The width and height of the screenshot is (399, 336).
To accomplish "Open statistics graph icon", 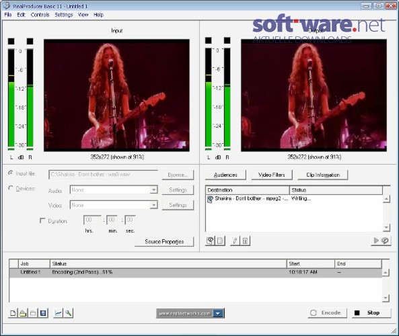I will (x=59, y=313).
